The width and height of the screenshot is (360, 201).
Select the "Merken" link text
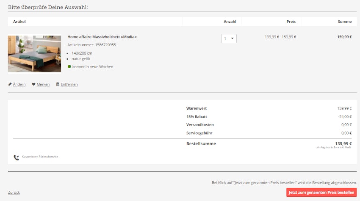(x=43, y=84)
